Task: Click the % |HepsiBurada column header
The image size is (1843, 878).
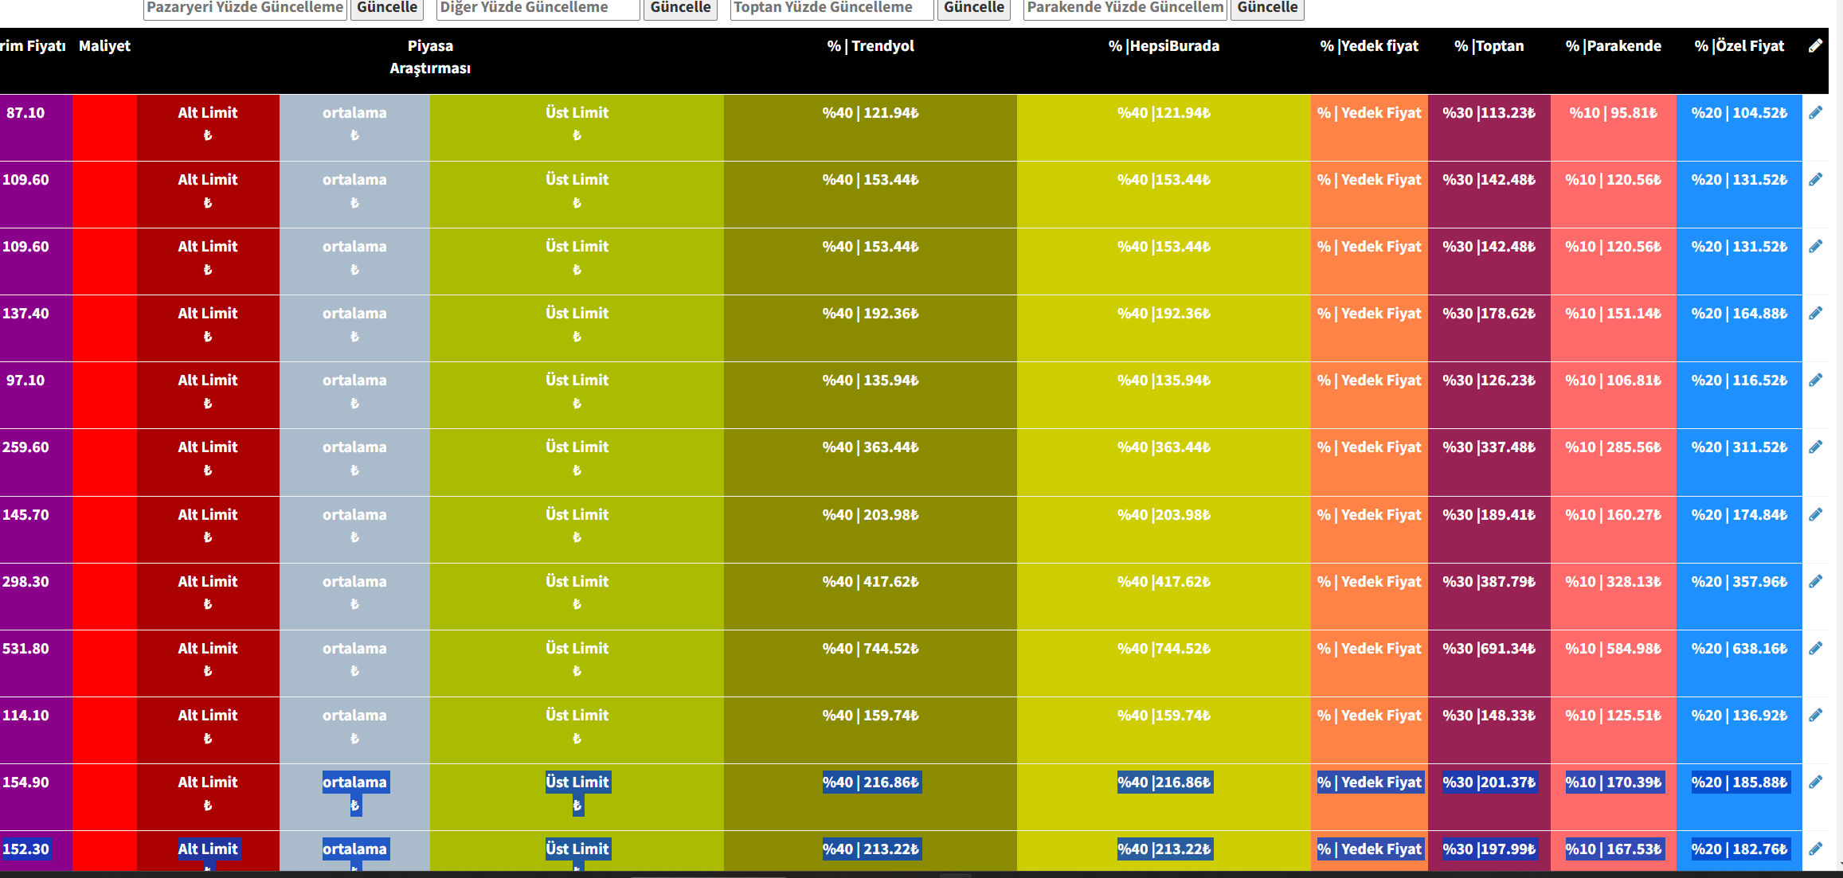Action: pos(1164,46)
